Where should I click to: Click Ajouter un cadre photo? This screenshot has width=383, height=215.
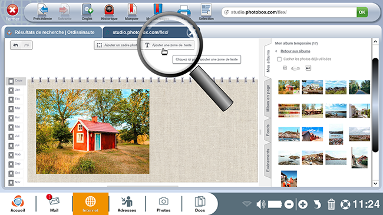117,45
